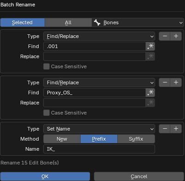The width and height of the screenshot is (185, 181).
Task: Add an action after the Proxy_OS_ action
Action: click(x=176, y=82)
